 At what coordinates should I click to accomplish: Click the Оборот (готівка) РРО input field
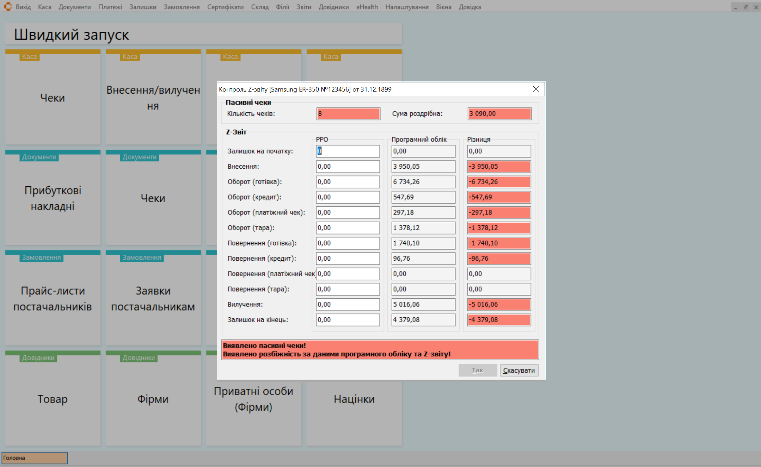coord(348,182)
